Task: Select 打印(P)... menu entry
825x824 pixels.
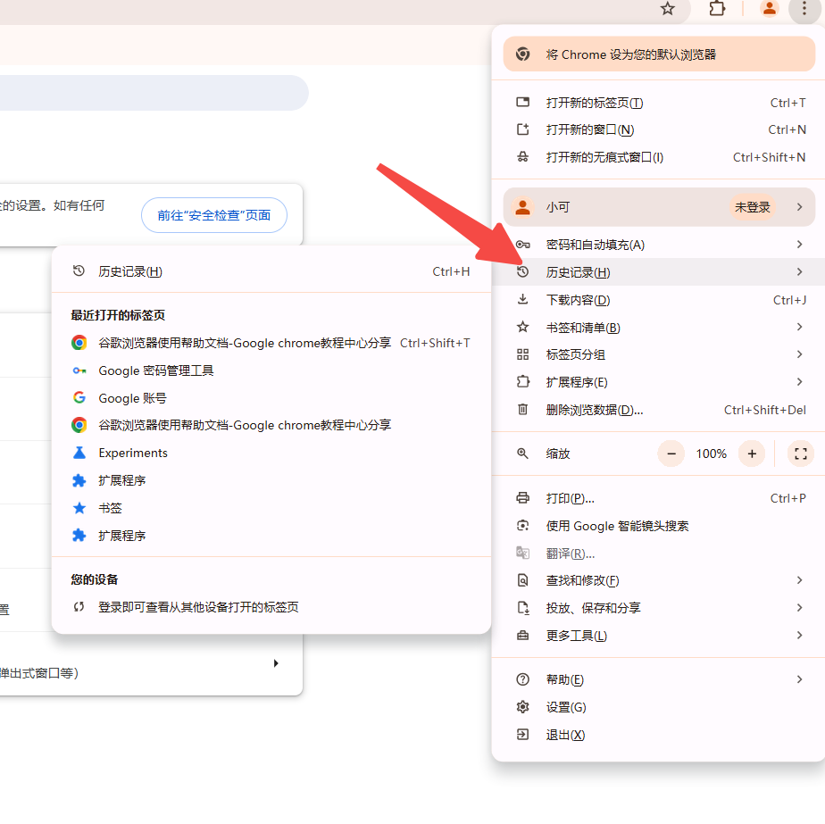Action: click(x=659, y=498)
